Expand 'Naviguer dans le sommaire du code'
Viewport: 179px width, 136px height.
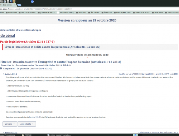87,55
